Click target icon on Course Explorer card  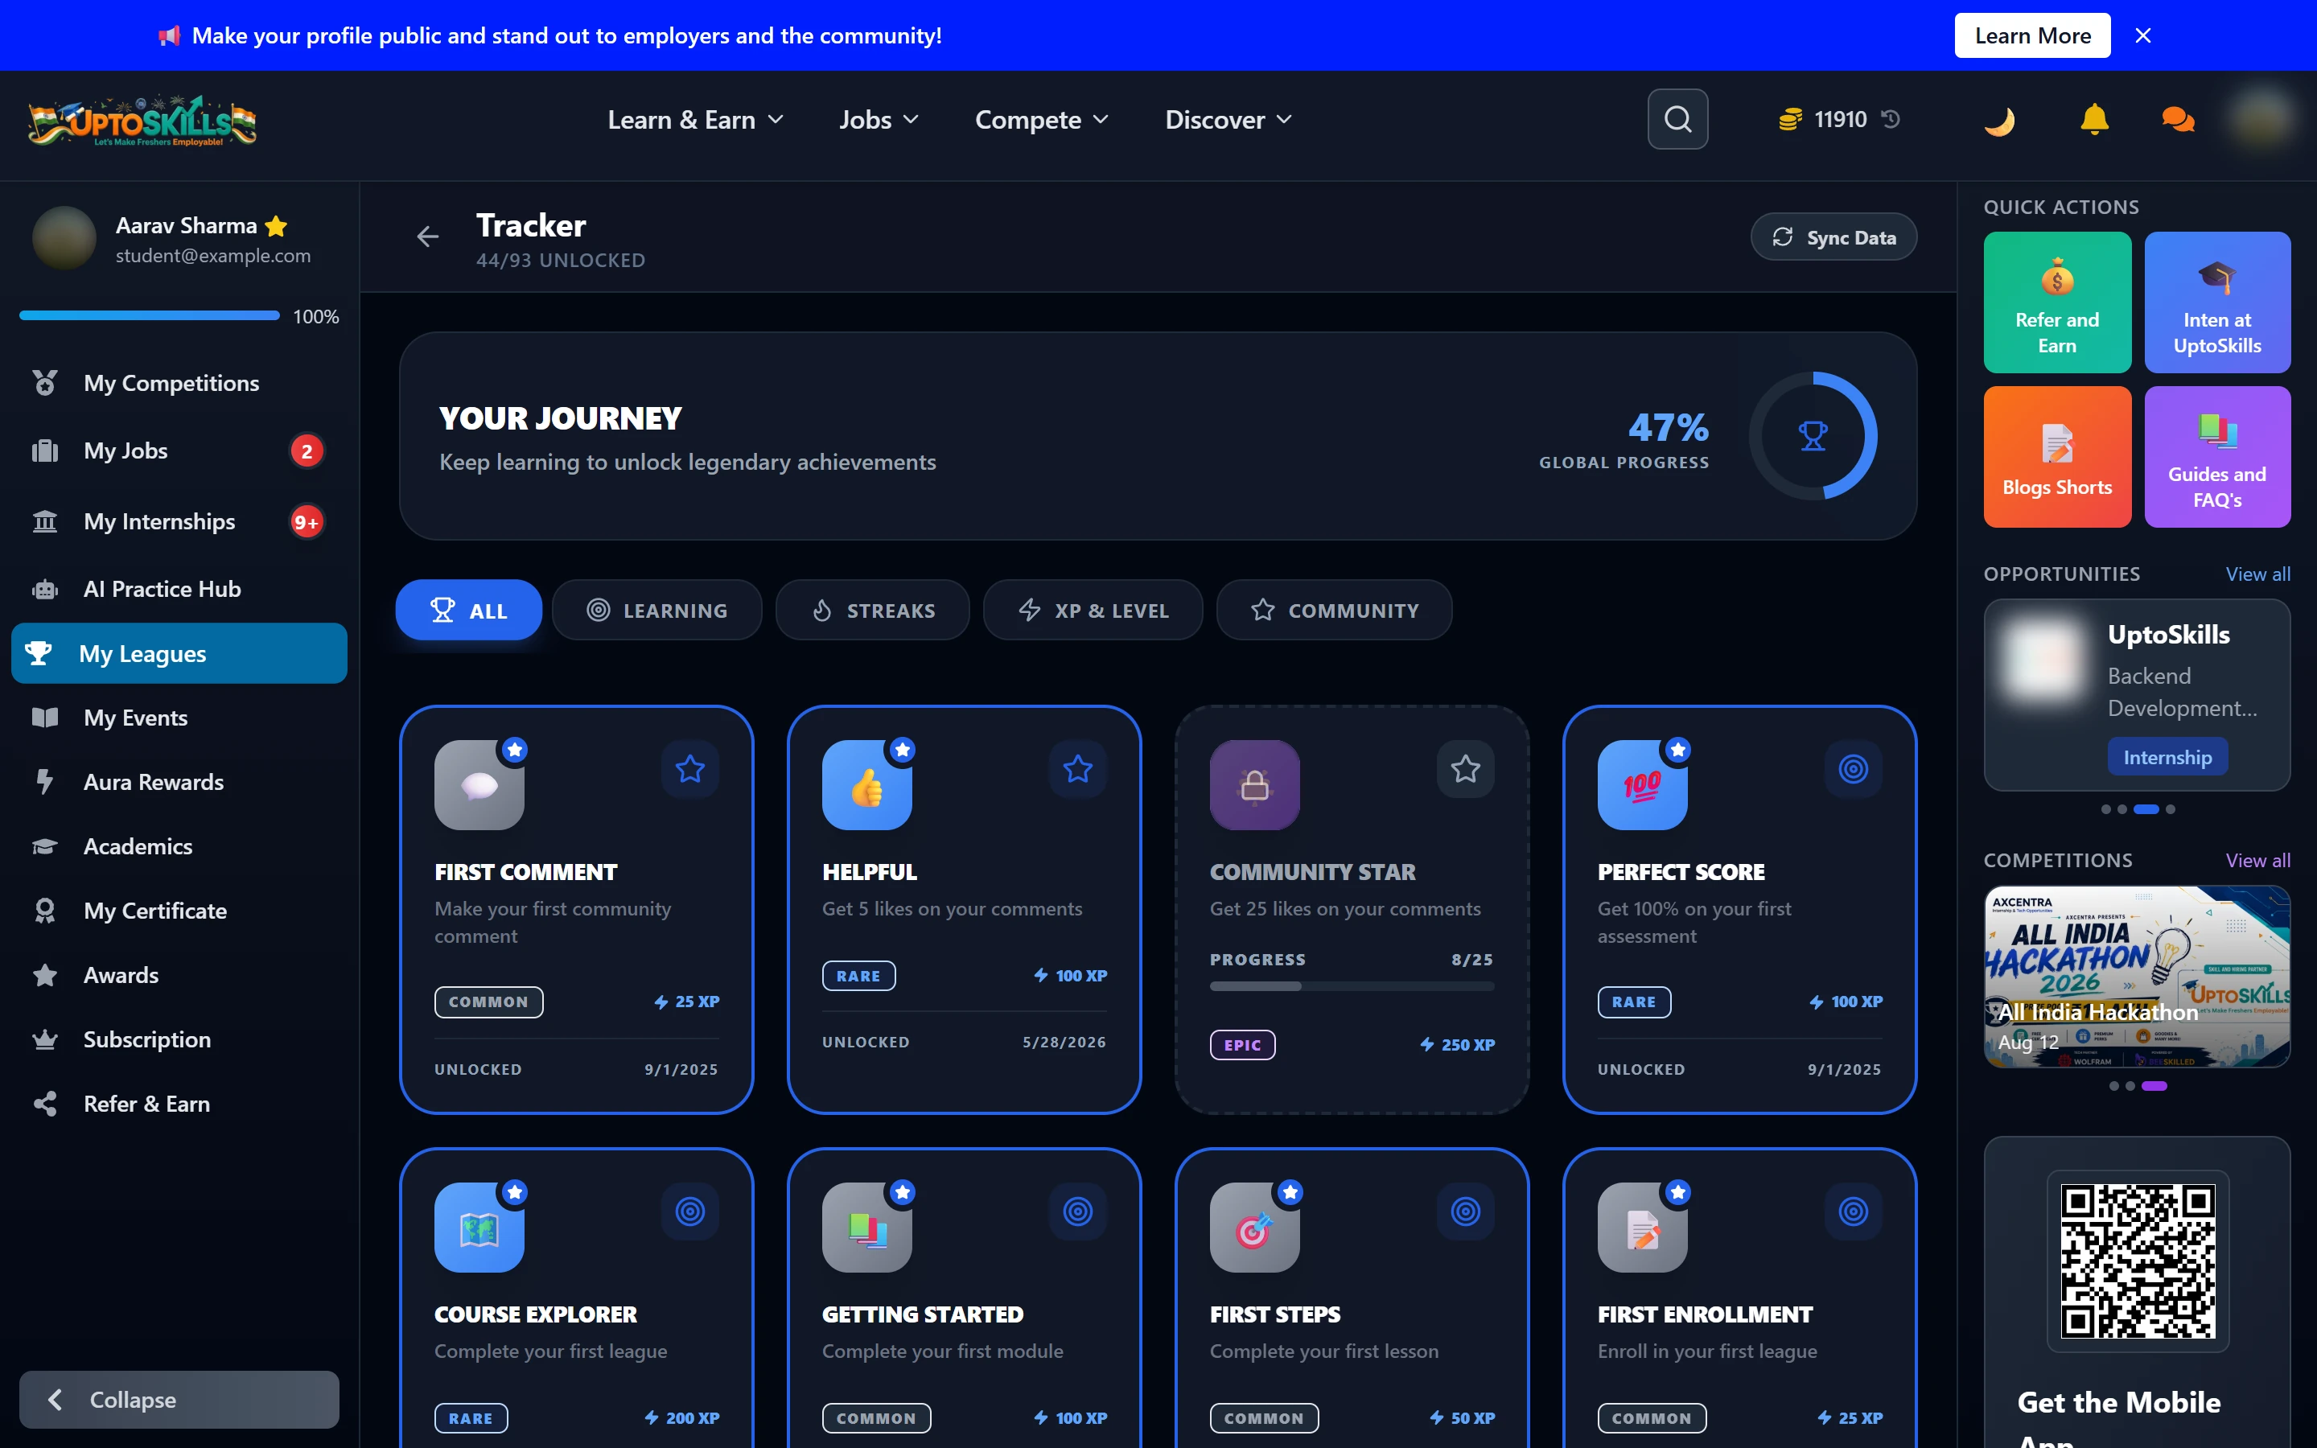689,1211
